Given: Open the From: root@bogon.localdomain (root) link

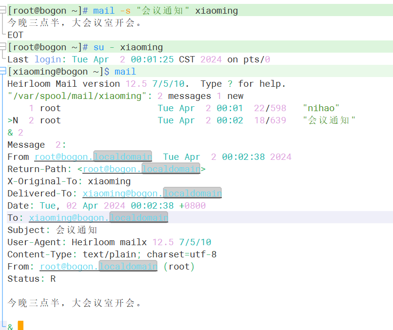Looking at the screenshot, I should pyautogui.click(x=99, y=267).
